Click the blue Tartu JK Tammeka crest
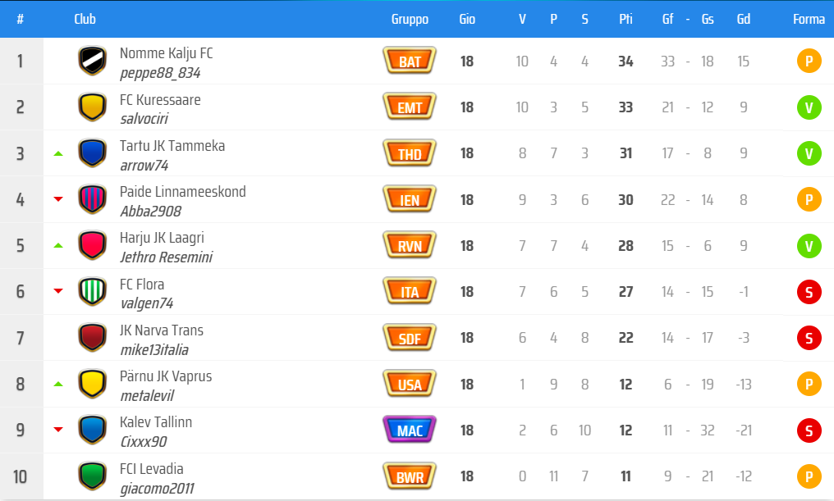834x501 pixels. pyautogui.click(x=92, y=153)
